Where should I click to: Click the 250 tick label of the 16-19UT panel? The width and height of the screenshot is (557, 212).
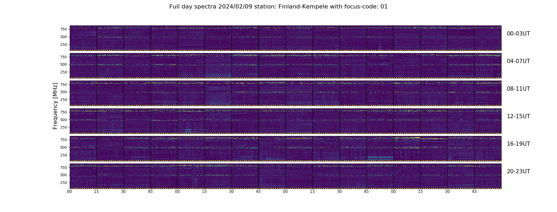pyautogui.click(x=64, y=155)
